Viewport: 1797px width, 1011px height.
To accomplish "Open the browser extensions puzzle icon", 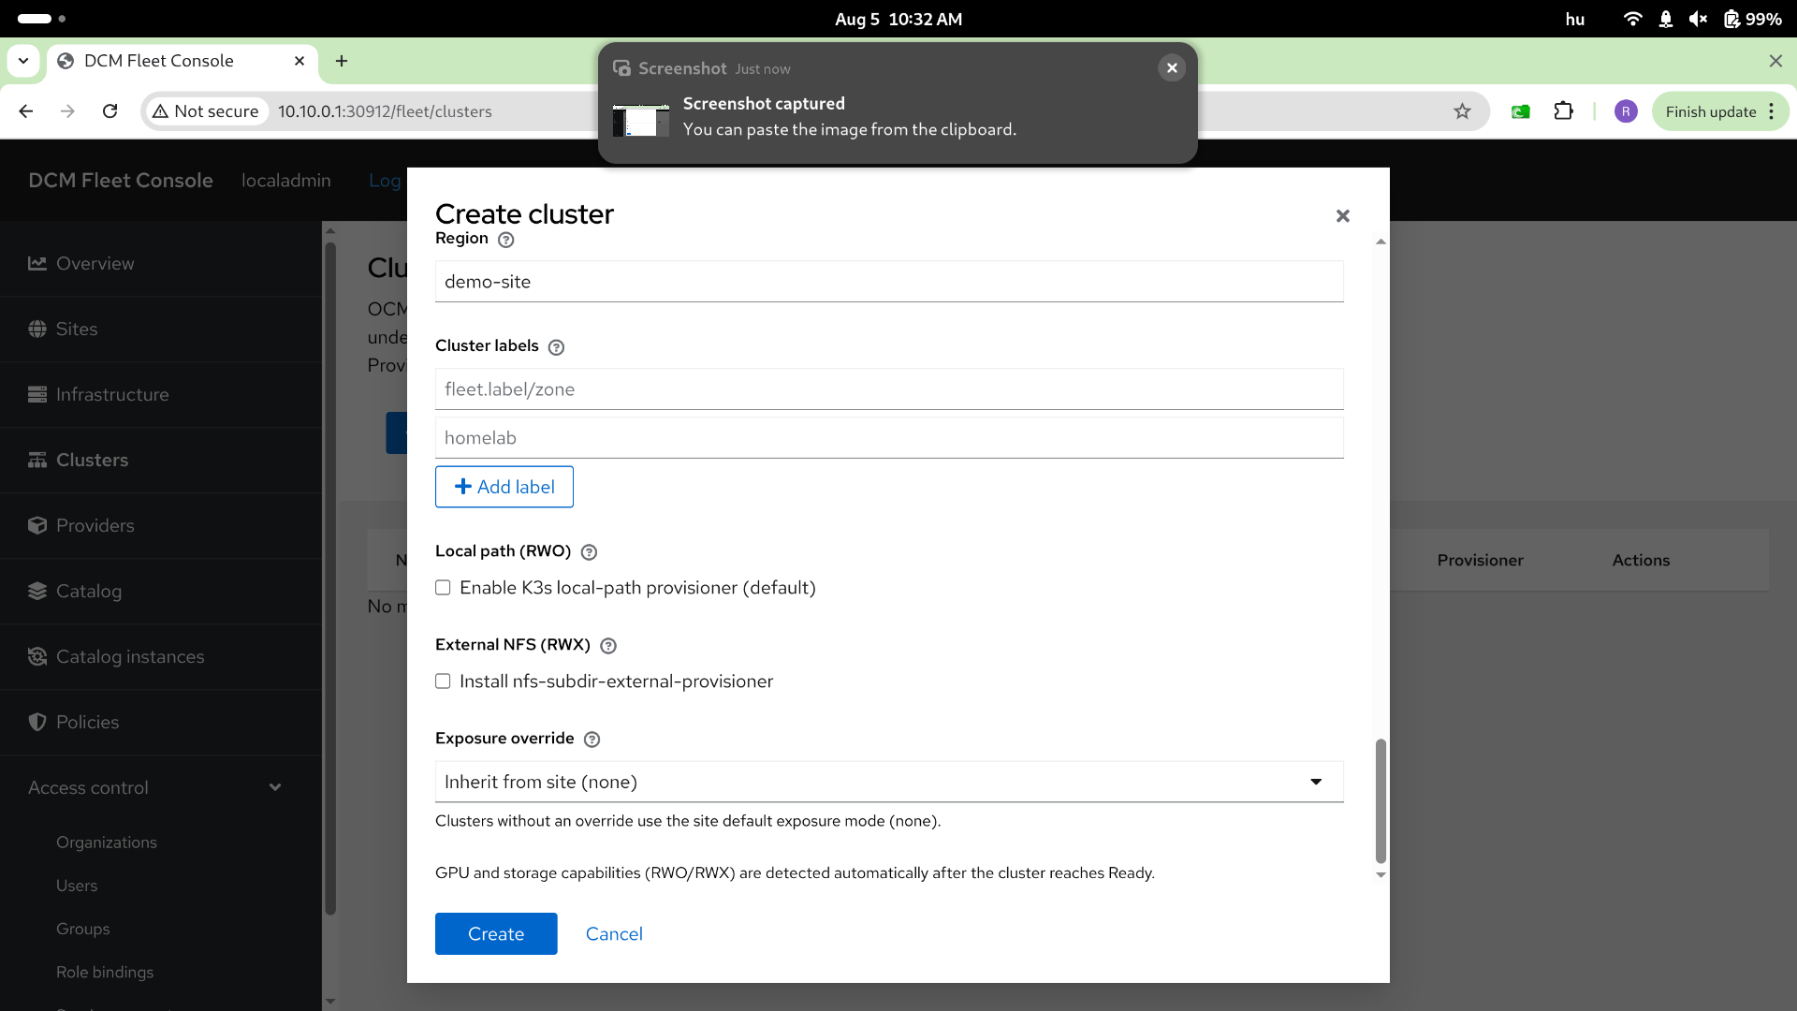I will [x=1564, y=111].
